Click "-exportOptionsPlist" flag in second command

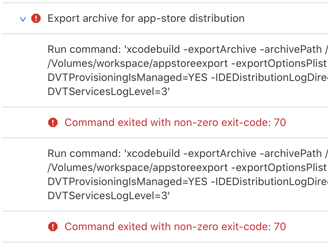[279, 167]
